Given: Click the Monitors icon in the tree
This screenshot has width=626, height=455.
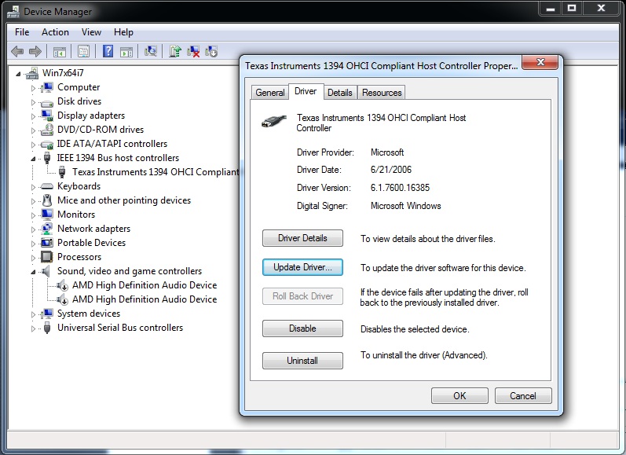Looking at the screenshot, I should [46, 215].
